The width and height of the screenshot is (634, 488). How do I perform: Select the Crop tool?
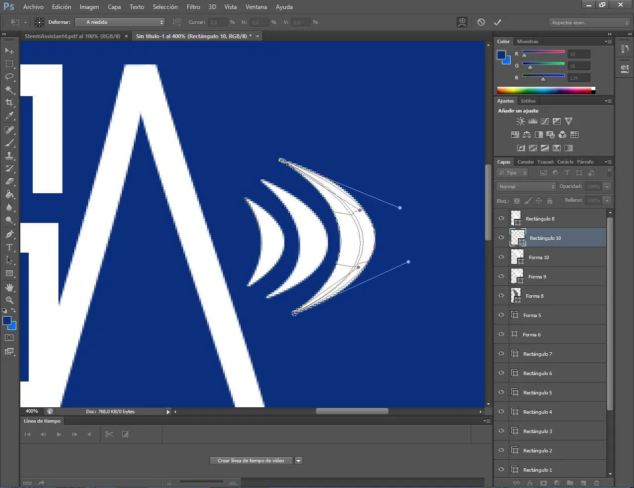coord(9,103)
